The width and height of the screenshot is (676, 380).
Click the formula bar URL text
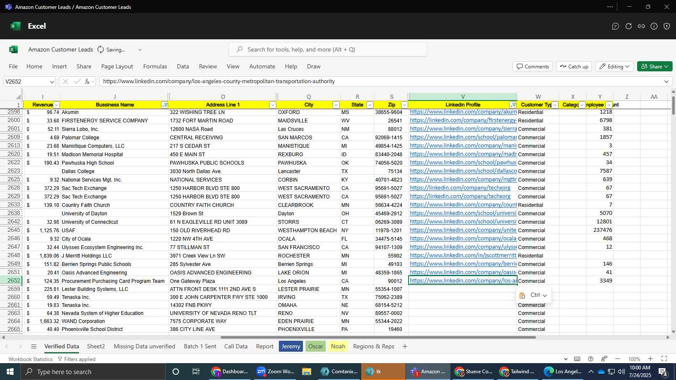click(x=219, y=81)
